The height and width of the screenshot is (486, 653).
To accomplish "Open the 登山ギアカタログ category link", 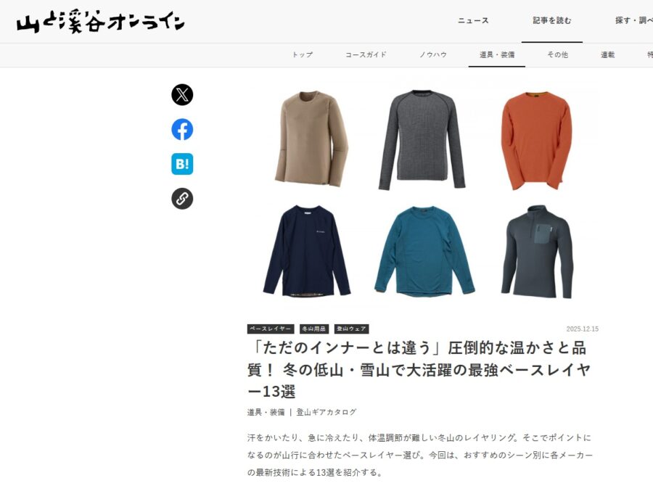I will [326, 412].
